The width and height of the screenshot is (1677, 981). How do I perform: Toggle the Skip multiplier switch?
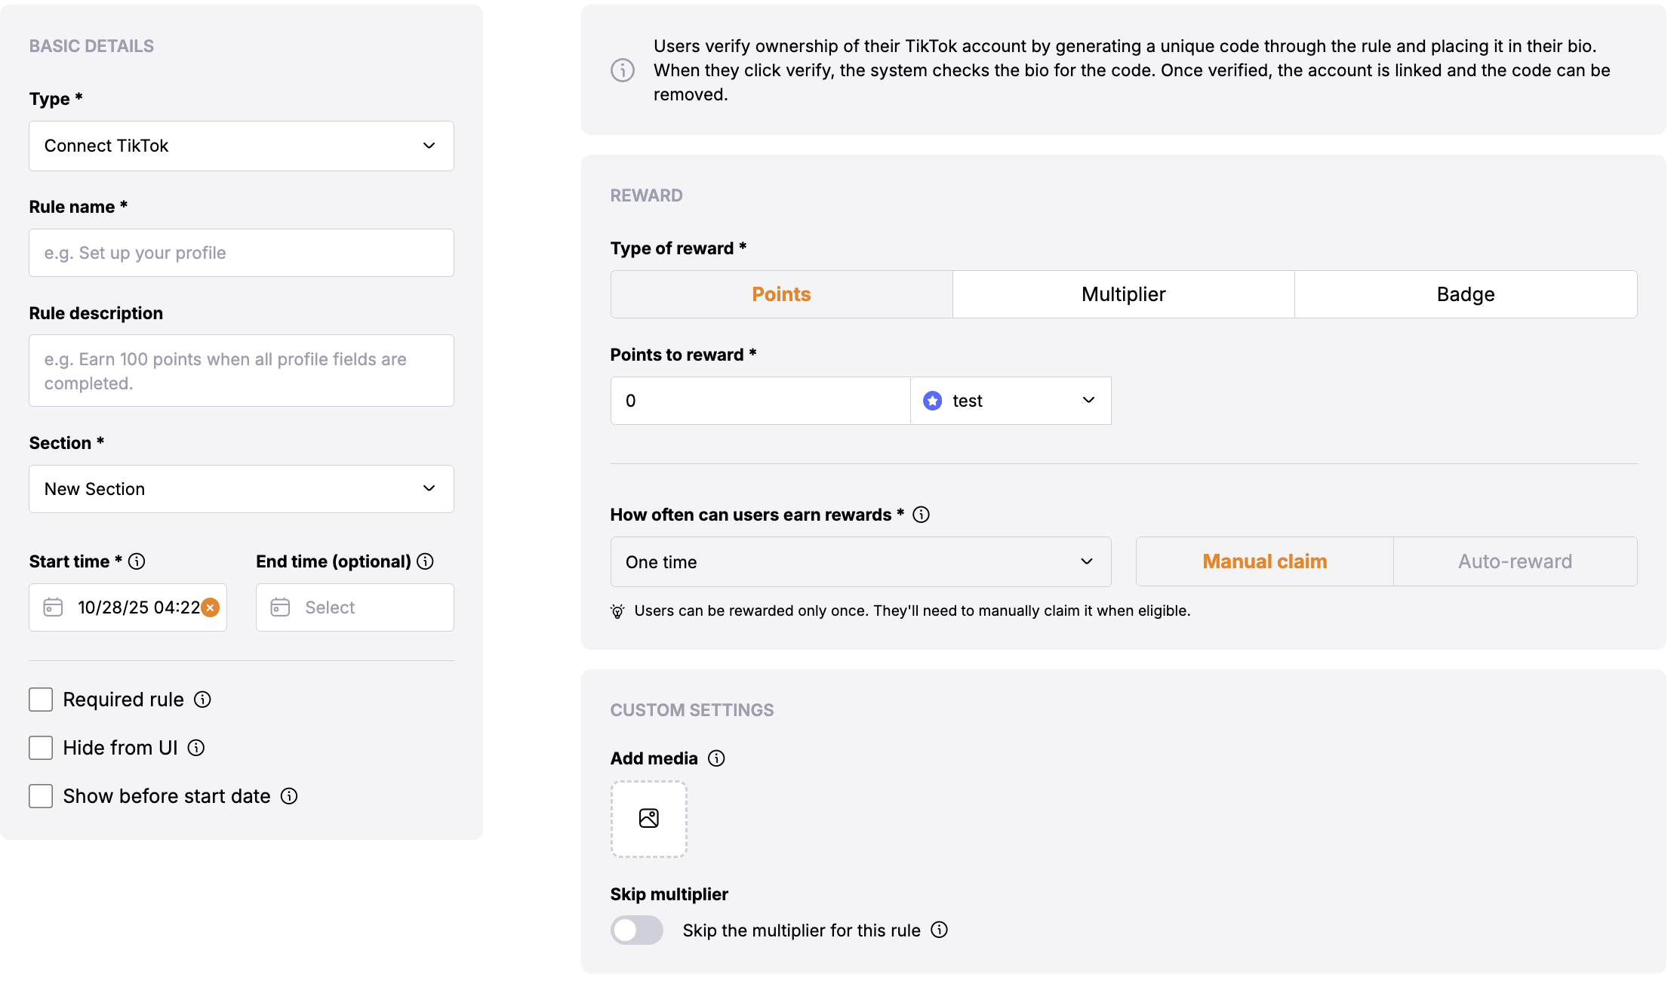pyautogui.click(x=636, y=930)
